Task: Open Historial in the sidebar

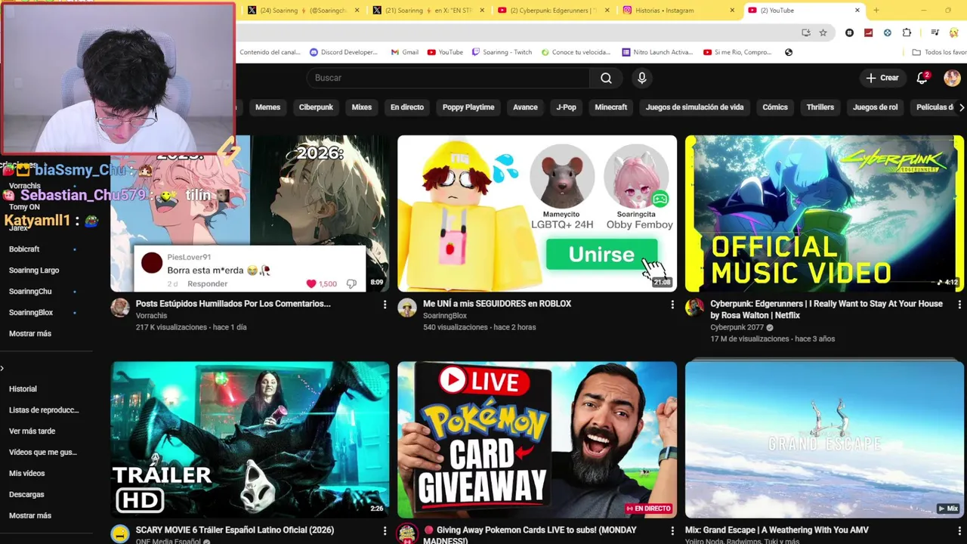Action: [x=23, y=388]
